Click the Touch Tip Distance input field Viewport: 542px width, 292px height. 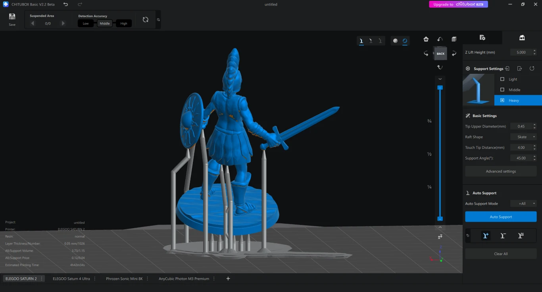[521, 147]
